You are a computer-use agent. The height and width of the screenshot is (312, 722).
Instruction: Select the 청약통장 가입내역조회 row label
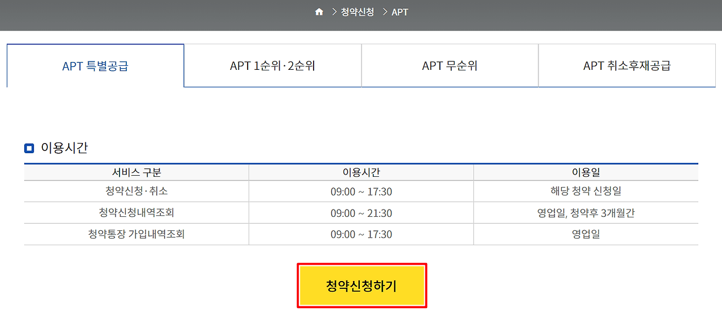click(137, 234)
